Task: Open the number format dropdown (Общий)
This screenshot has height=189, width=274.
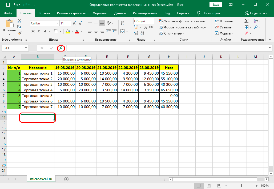Action: tap(152, 21)
